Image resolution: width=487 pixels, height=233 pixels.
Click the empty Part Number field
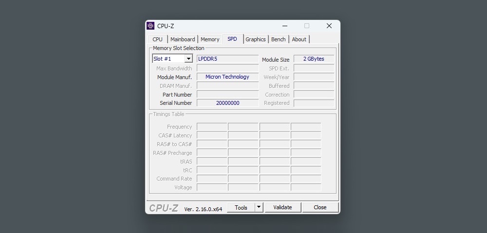(x=227, y=94)
